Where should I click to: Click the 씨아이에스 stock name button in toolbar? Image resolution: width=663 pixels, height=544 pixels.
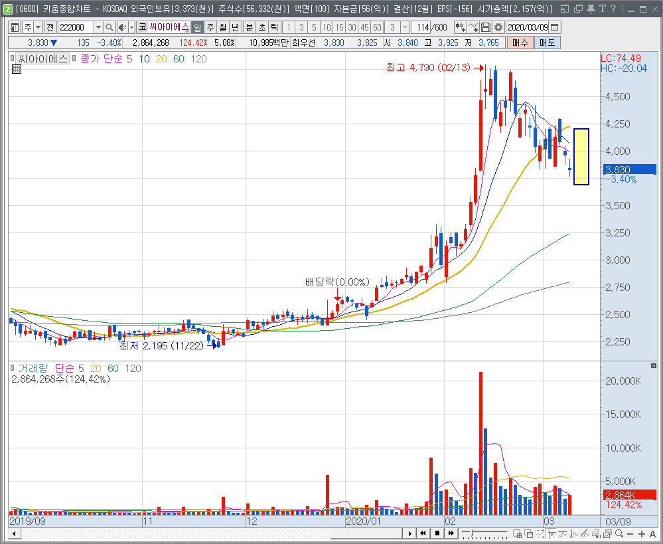tap(169, 27)
